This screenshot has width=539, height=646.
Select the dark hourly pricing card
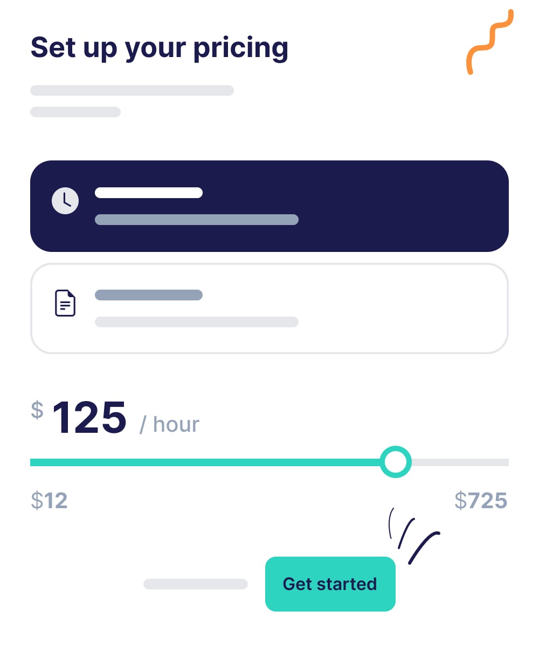pos(269,206)
